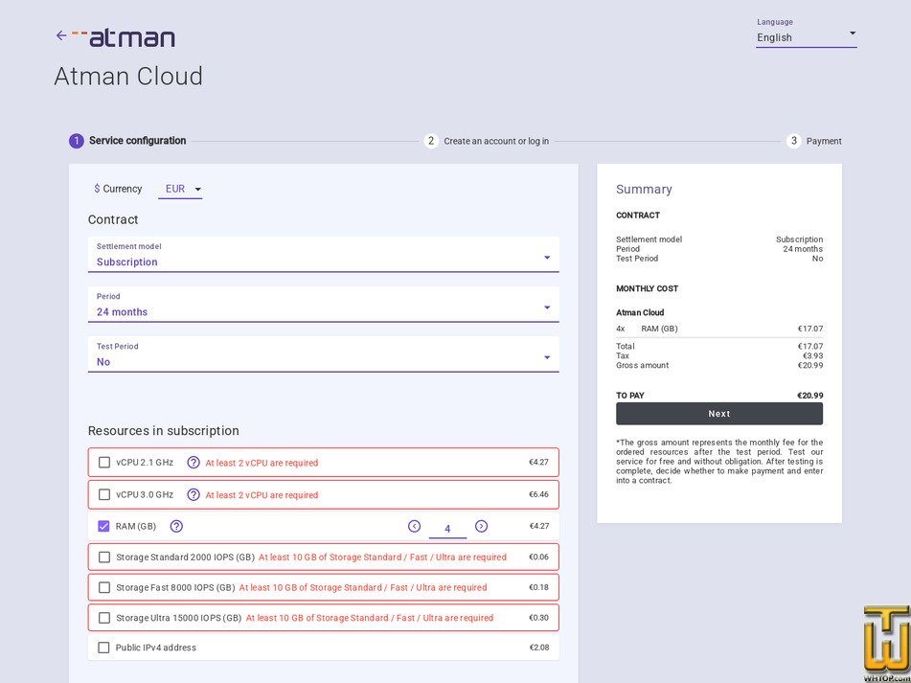Click the back arrow beside Atman logo
The image size is (911, 683).
pyautogui.click(x=61, y=35)
